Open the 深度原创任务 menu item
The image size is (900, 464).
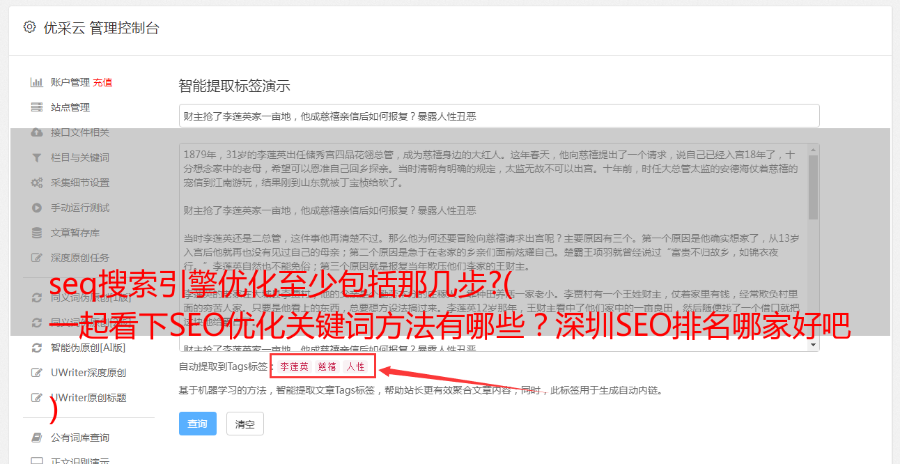click(79, 258)
